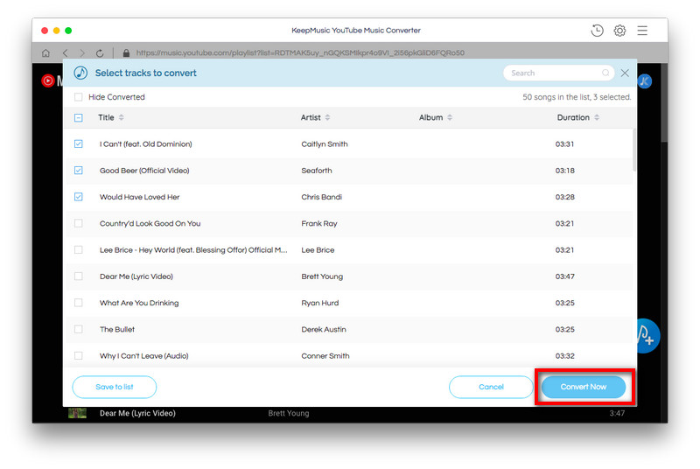Click the Cancel button
The width and height of the screenshot is (700, 469).
tap(491, 387)
